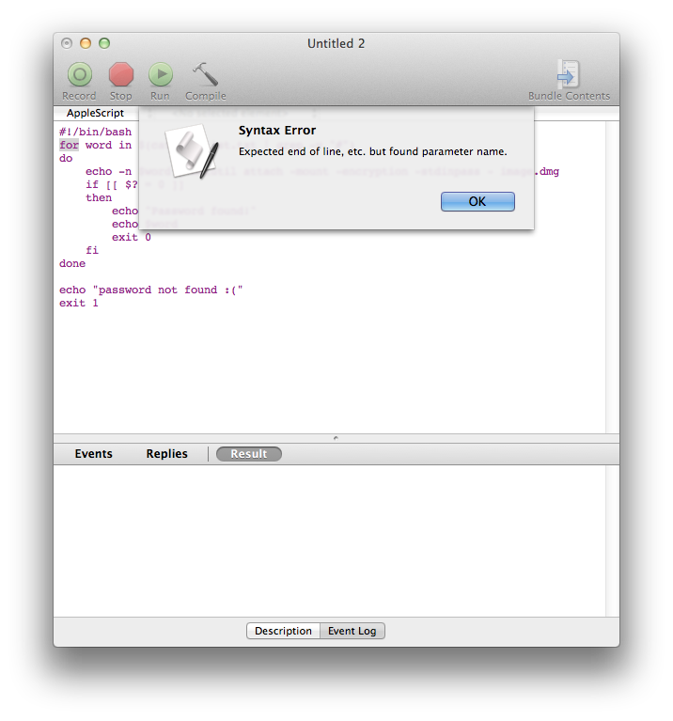Close the Untitled 2 window
673x721 pixels.
(67, 43)
